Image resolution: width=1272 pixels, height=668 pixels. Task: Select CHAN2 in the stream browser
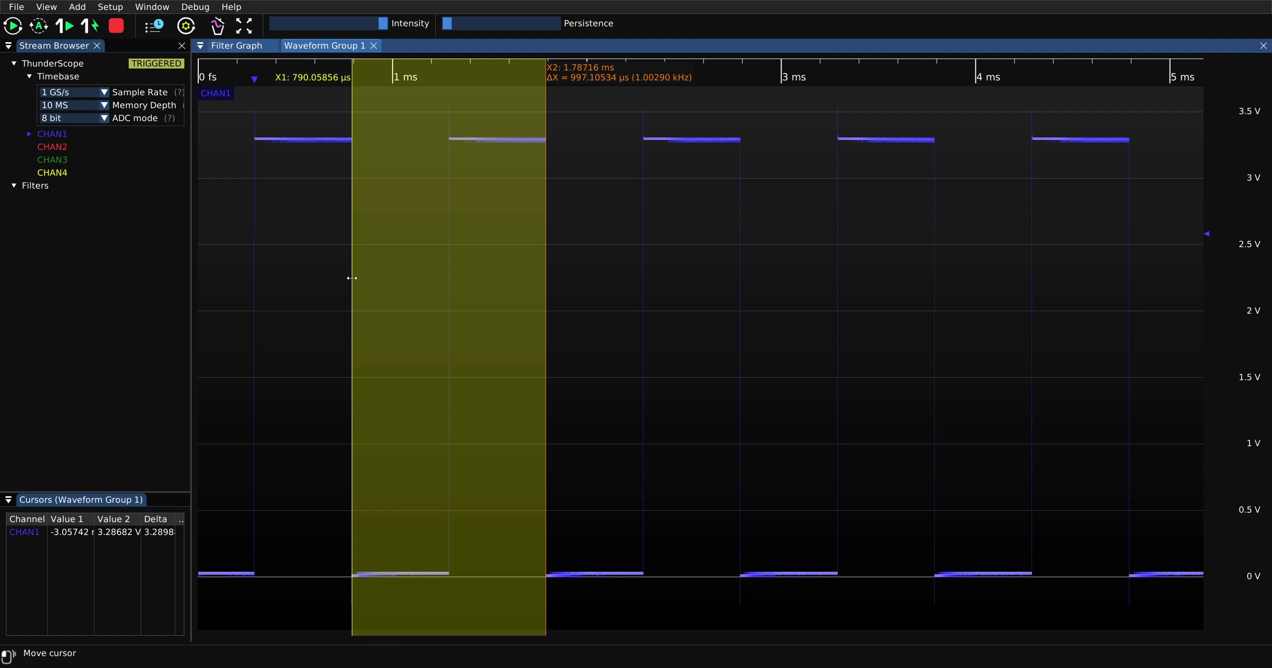52,147
